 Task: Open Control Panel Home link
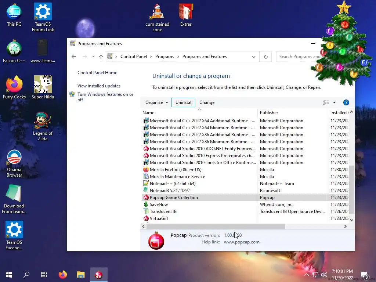pos(97,73)
